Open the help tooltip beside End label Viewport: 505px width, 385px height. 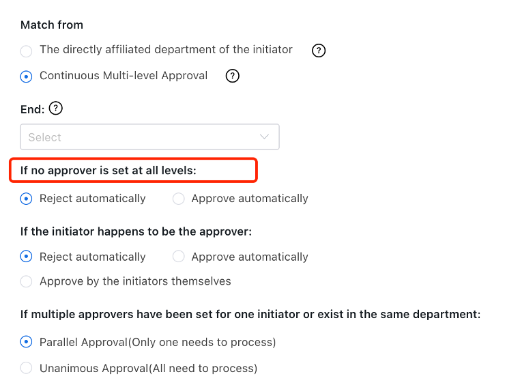(x=57, y=109)
